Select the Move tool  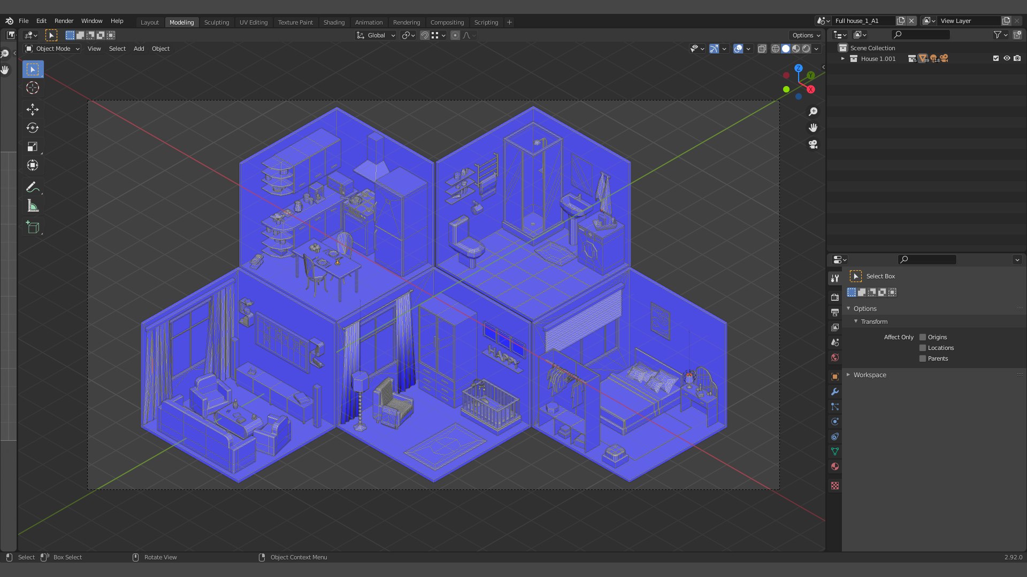(33, 110)
